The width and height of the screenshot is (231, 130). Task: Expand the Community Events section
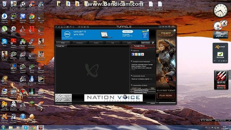pos(143,90)
